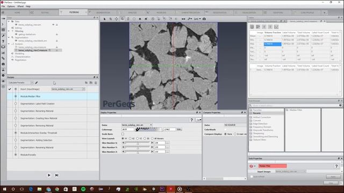Image resolution: width=344 pixels, height=193 pixels.
Task: Click the save recipe icon
Action: pos(91,83)
